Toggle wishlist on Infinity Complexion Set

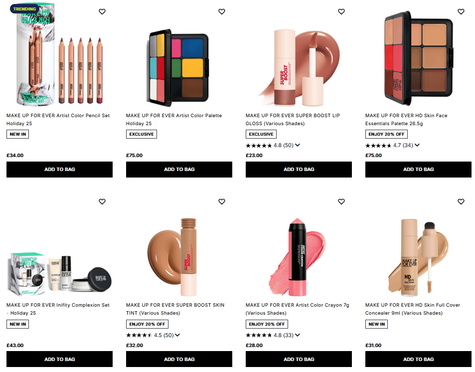(x=102, y=201)
